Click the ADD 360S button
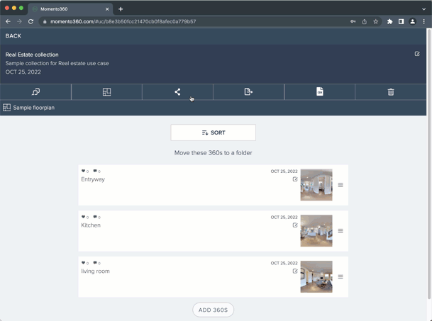 [214, 310]
